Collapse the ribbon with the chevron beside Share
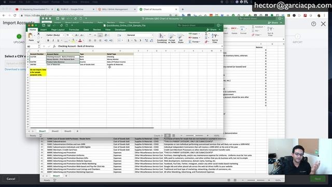332x187 pixels. point(219,30)
